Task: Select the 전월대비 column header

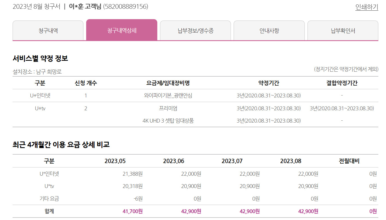Action: click(x=349, y=161)
